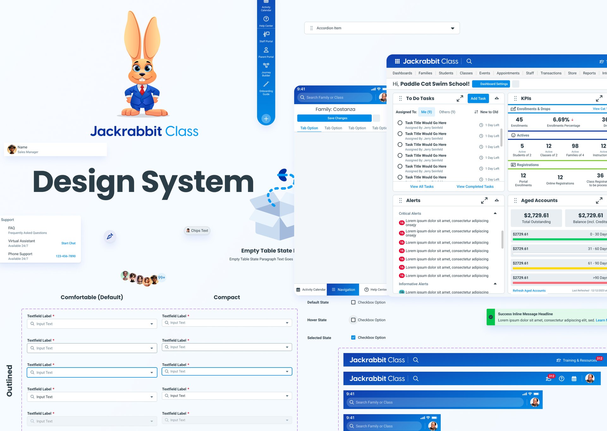Open the blue-focused Compact textfield dropdown arrow
Screen dimensions: 607x431
287,372
